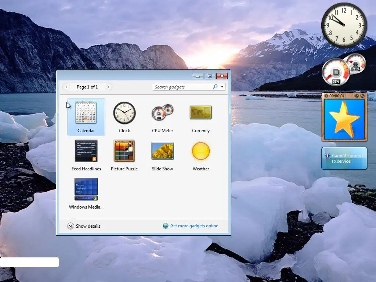
Task: Minimize the gadget gallery window
Action: 198,76
